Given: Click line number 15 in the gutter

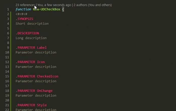Looking at the screenshot, I should pos(7,76).
